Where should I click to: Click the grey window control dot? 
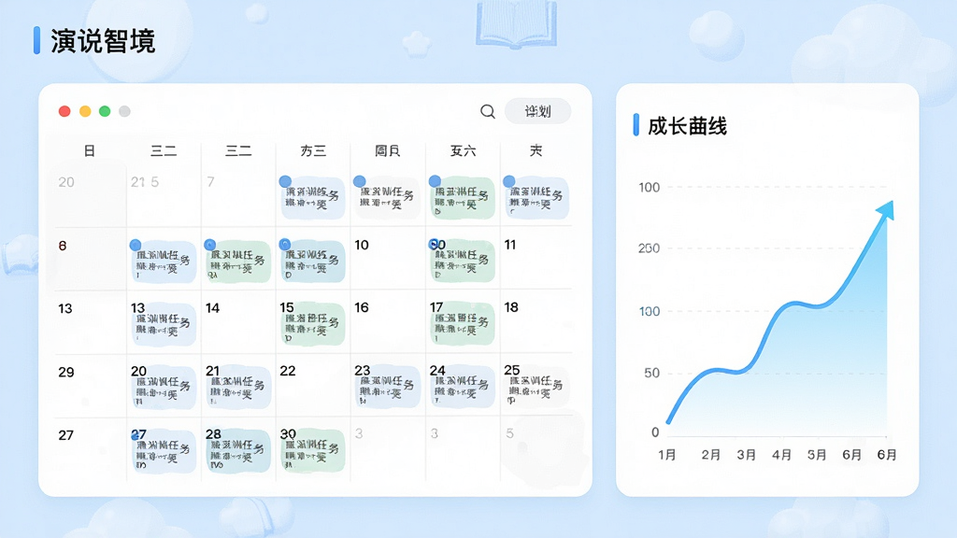[x=124, y=111]
